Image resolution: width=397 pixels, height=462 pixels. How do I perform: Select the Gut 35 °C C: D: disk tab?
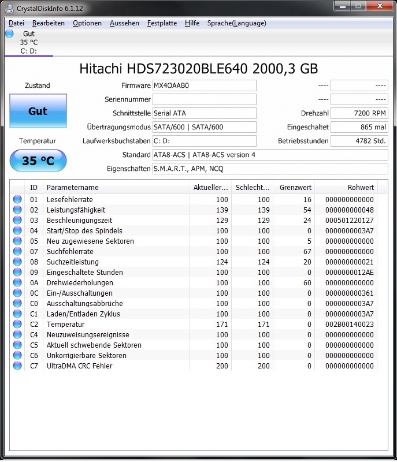(x=29, y=42)
